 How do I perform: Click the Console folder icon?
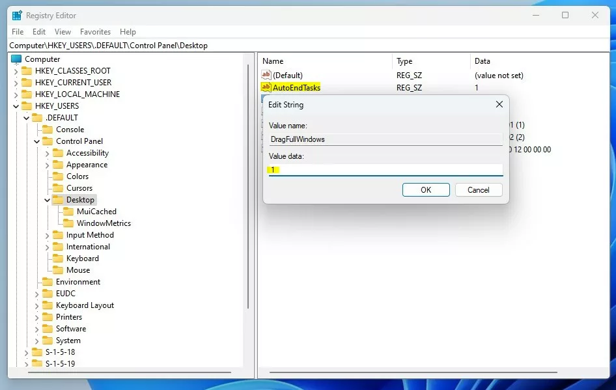coord(48,129)
